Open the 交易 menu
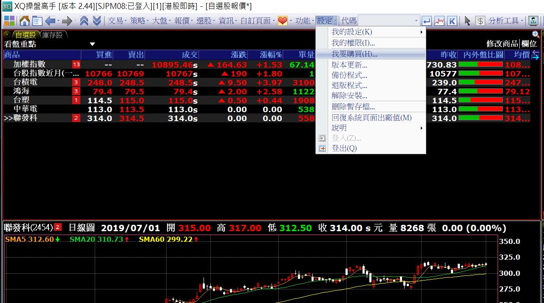The image size is (544, 303). (117, 21)
